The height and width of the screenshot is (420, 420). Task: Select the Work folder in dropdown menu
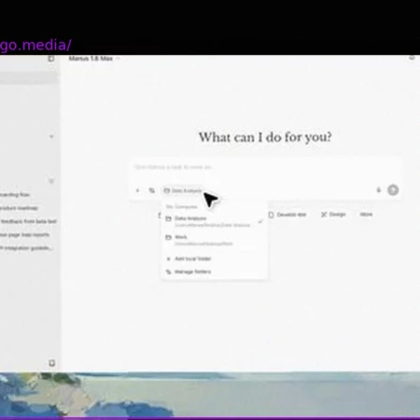point(214,240)
